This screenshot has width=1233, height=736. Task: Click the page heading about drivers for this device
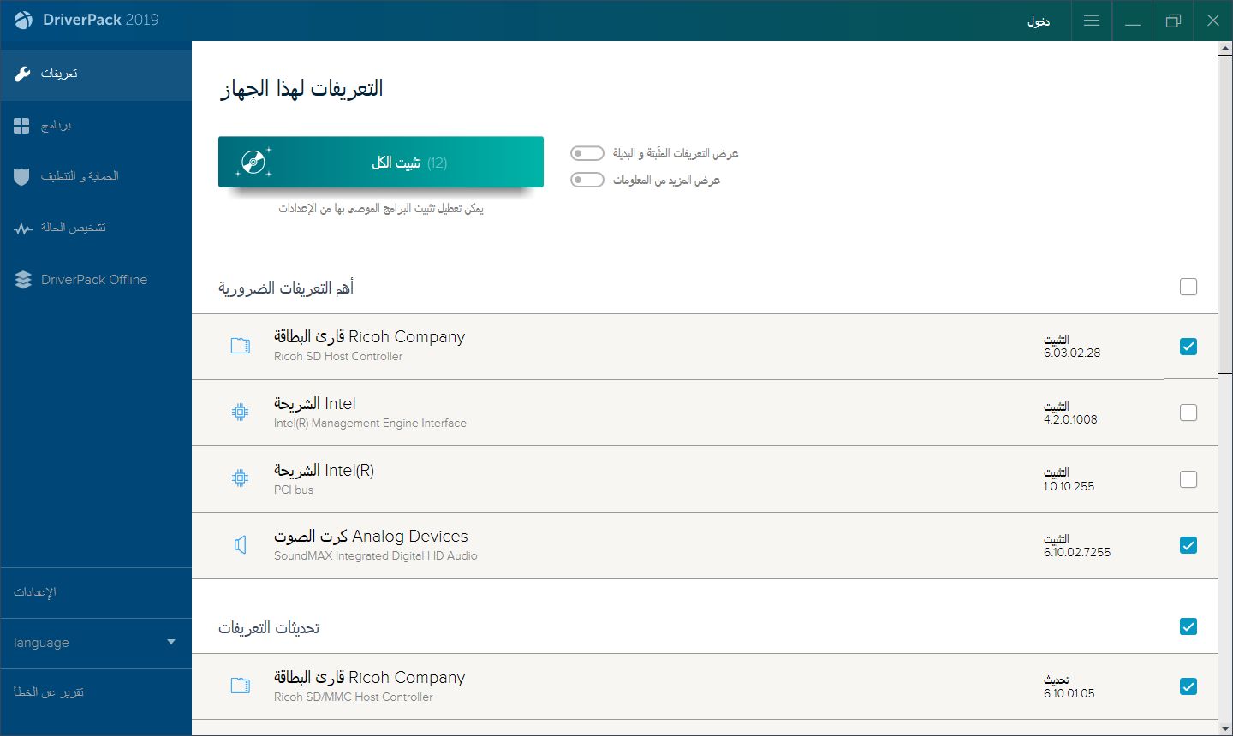pyautogui.click(x=301, y=89)
